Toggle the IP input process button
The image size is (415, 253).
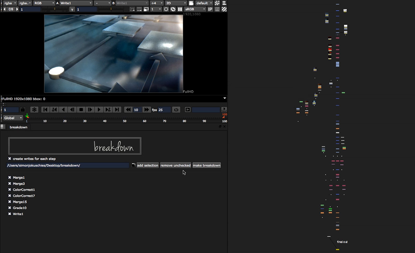210,9
